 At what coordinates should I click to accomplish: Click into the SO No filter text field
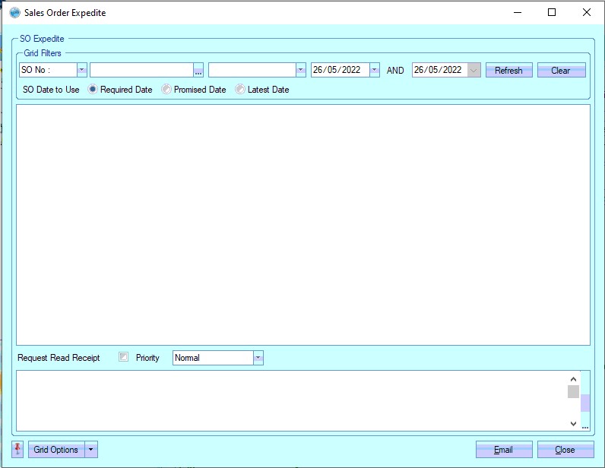click(x=141, y=70)
